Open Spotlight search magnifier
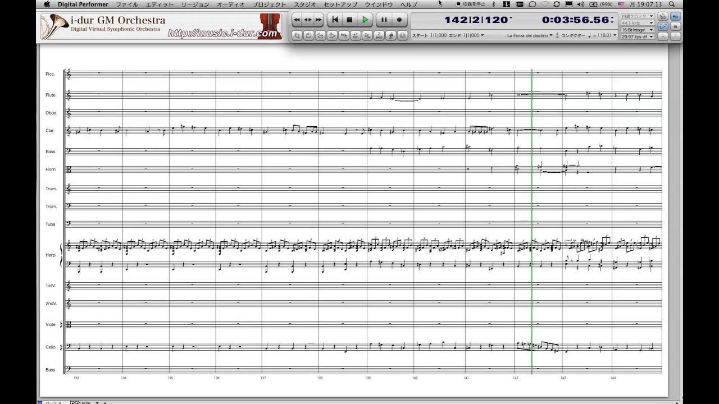Image resolution: width=719 pixels, height=404 pixels. [x=672, y=4]
